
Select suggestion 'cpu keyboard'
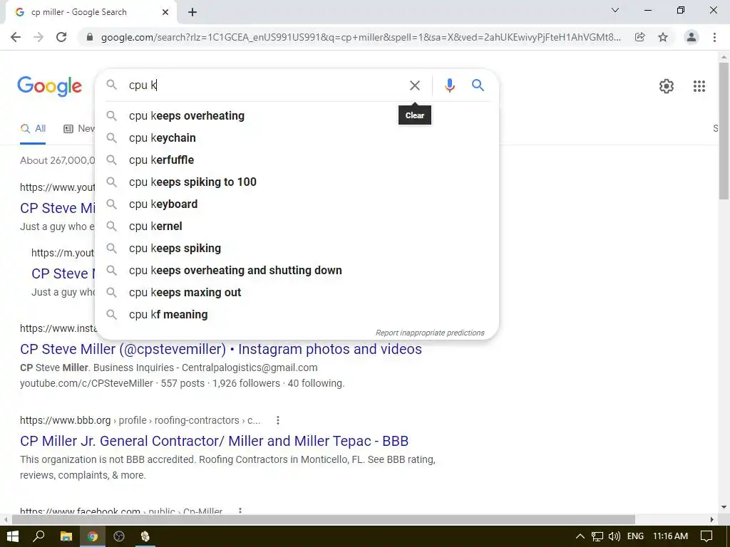[297, 204]
